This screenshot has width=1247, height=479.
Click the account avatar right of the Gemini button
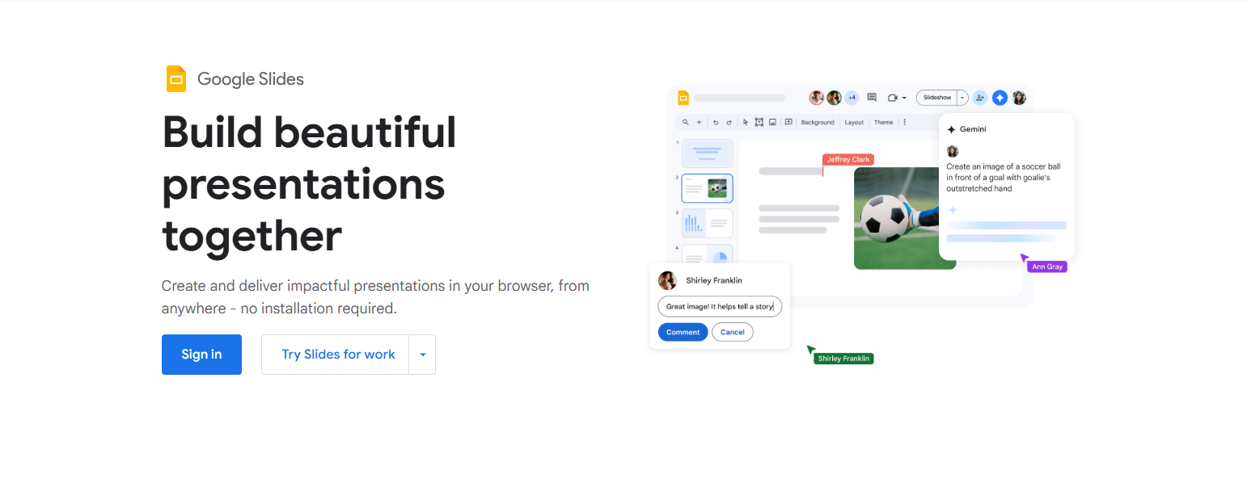[1019, 98]
